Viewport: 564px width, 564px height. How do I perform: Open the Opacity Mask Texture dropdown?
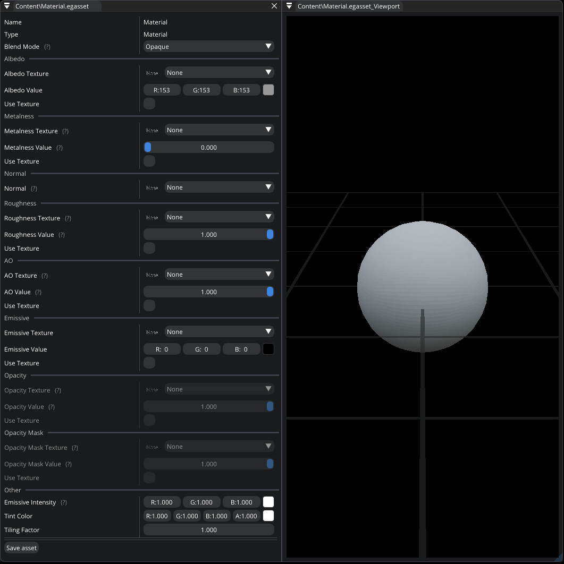tap(219, 447)
